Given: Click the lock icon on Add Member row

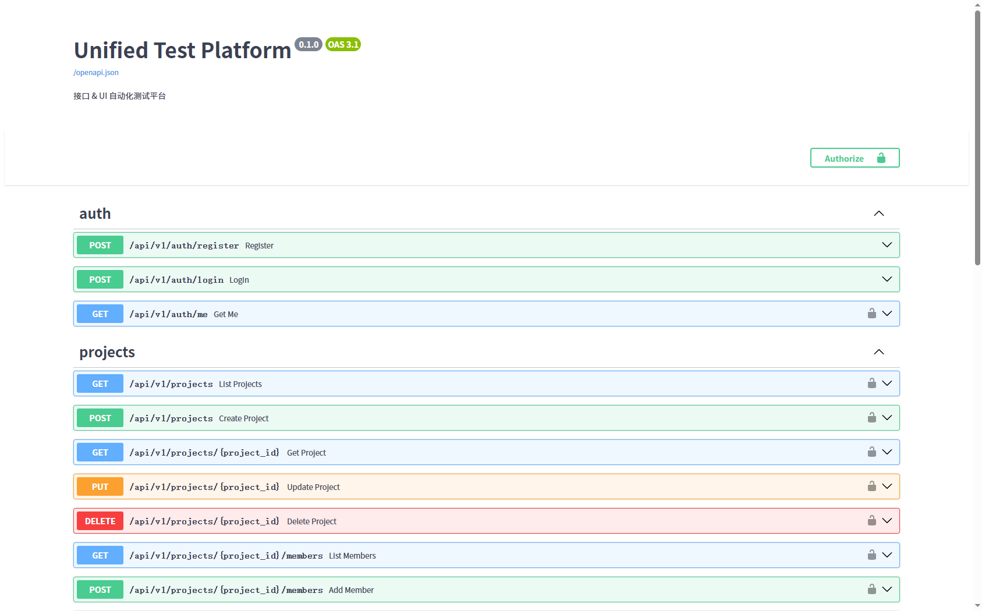Looking at the screenshot, I should (x=871, y=589).
